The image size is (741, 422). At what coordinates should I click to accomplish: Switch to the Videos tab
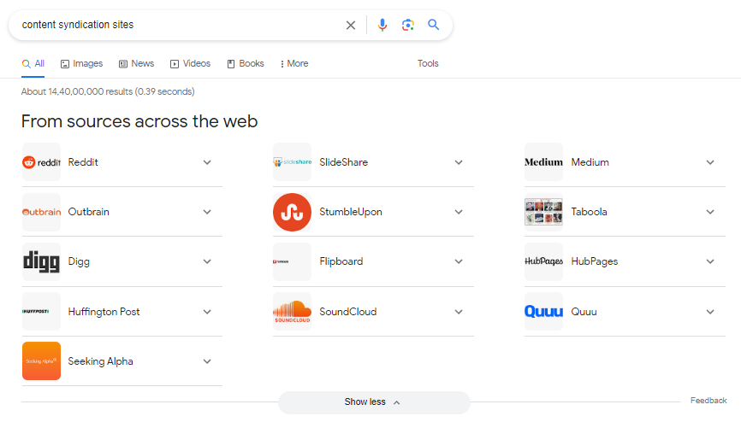tap(190, 64)
